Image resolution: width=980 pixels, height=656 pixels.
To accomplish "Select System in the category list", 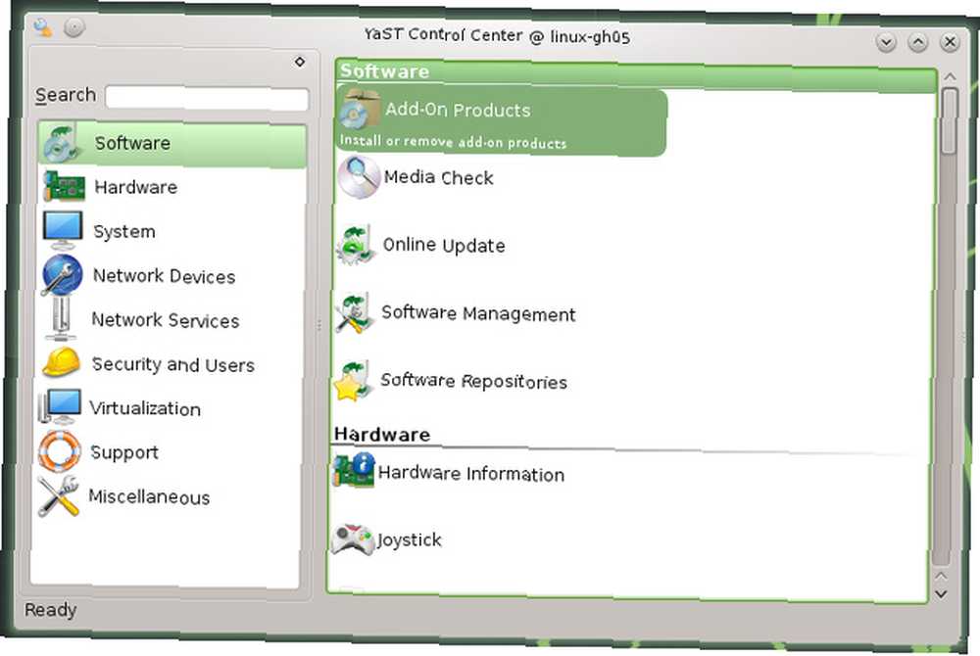I will click(x=124, y=232).
